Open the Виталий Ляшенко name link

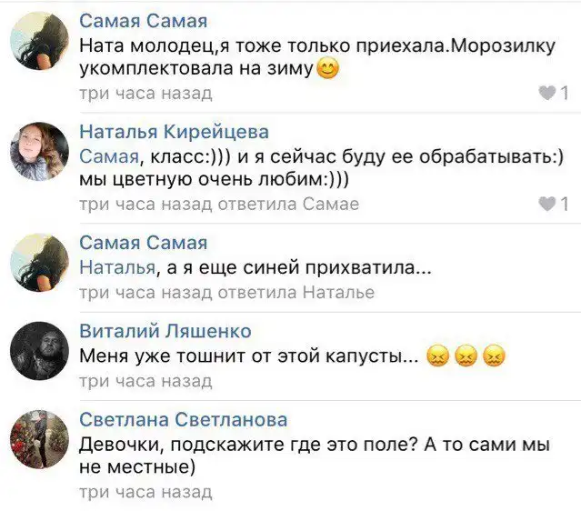[165, 331]
